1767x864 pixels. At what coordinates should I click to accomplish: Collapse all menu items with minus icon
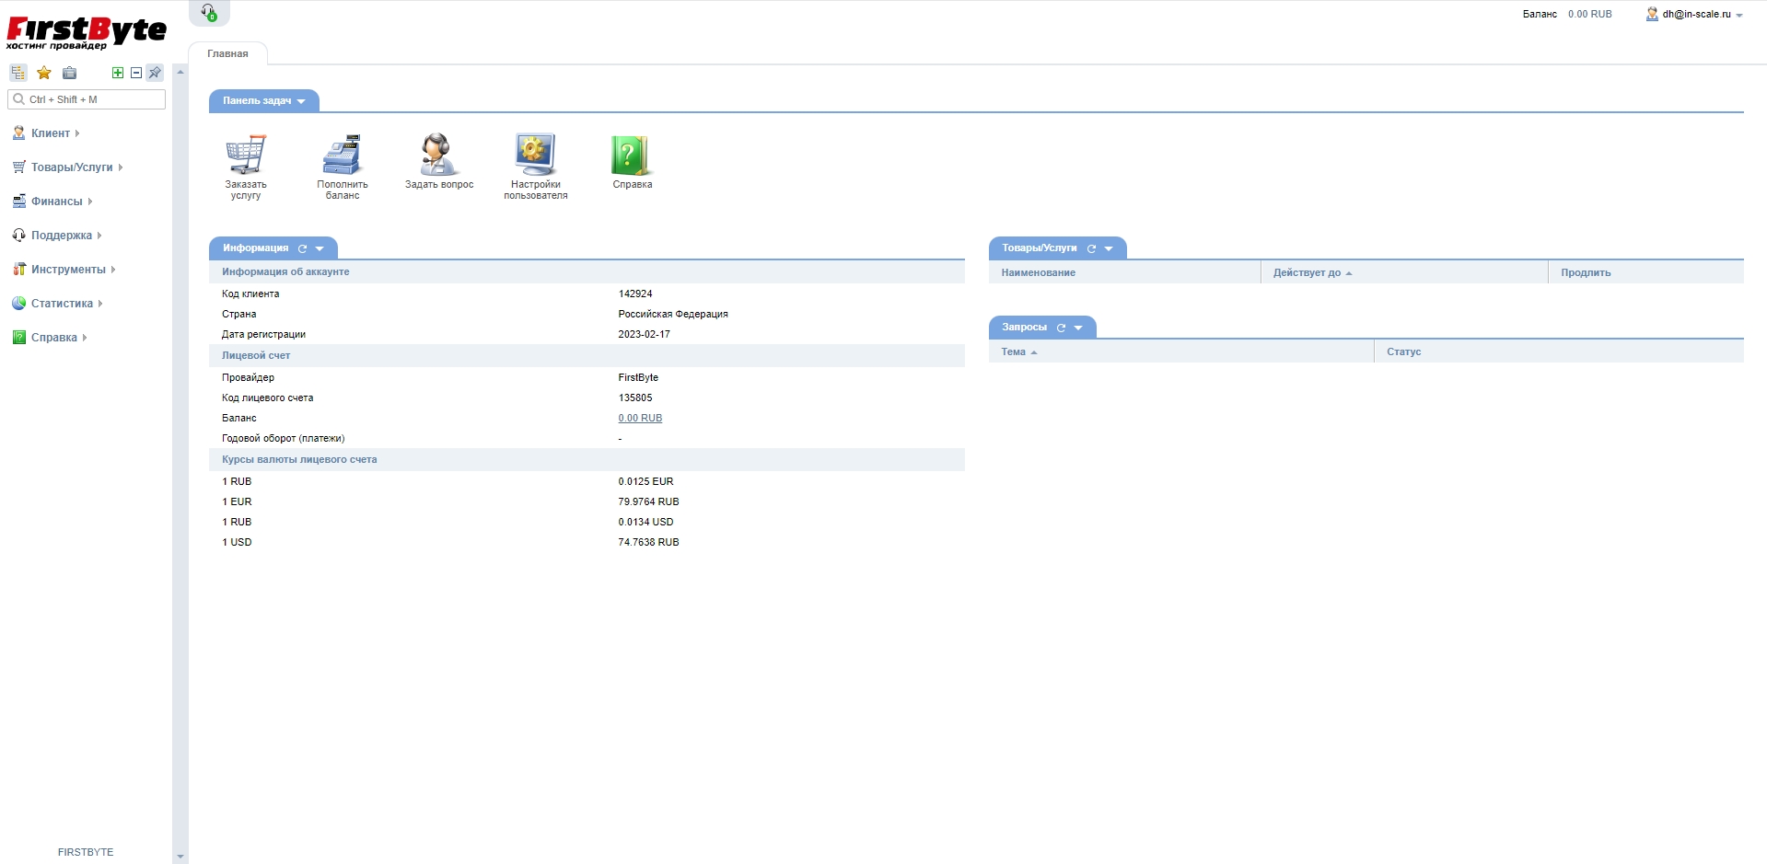click(136, 73)
